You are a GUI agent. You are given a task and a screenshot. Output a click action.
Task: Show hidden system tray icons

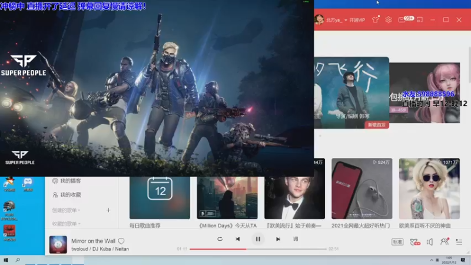432,260
